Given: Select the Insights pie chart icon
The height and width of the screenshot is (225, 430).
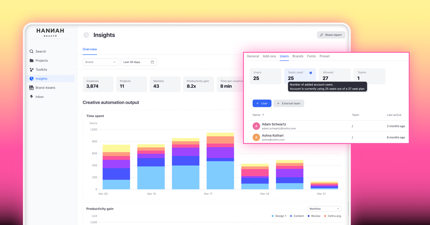Looking at the screenshot, I should (31, 78).
